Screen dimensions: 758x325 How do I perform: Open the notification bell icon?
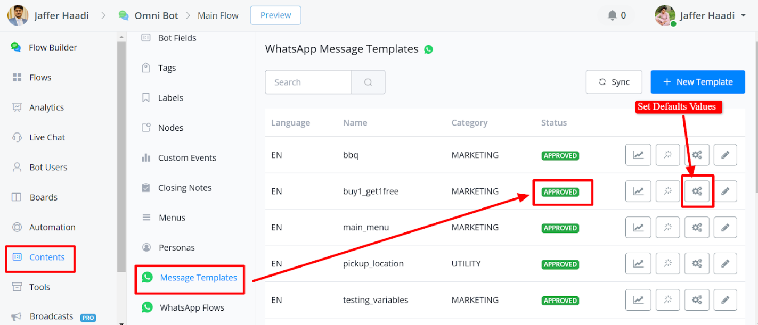click(613, 15)
